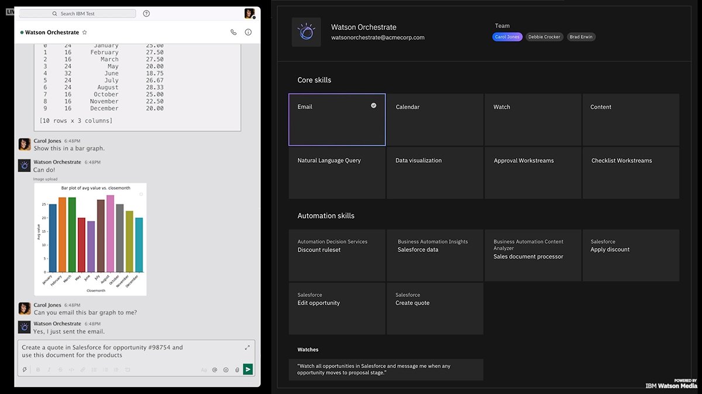The width and height of the screenshot is (702, 394).
Task: Open the lightning bolt shortcuts menu
Action: click(x=25, y=369)
